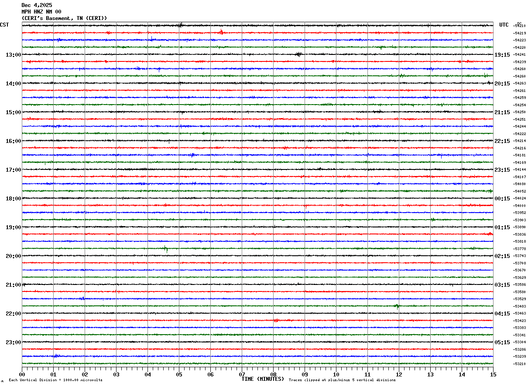Click the DC offset value -53210
528x386 pixels.
tap(520, 364)
